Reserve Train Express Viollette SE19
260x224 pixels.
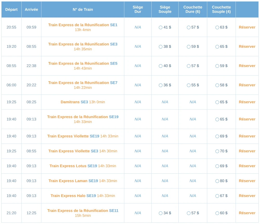(247, 136)
